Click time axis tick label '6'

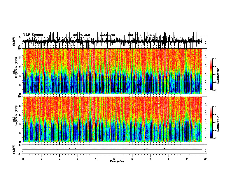click(132, 159)
